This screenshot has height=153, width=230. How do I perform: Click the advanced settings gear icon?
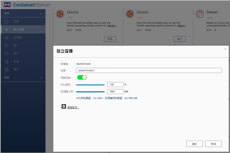(64, 107)
